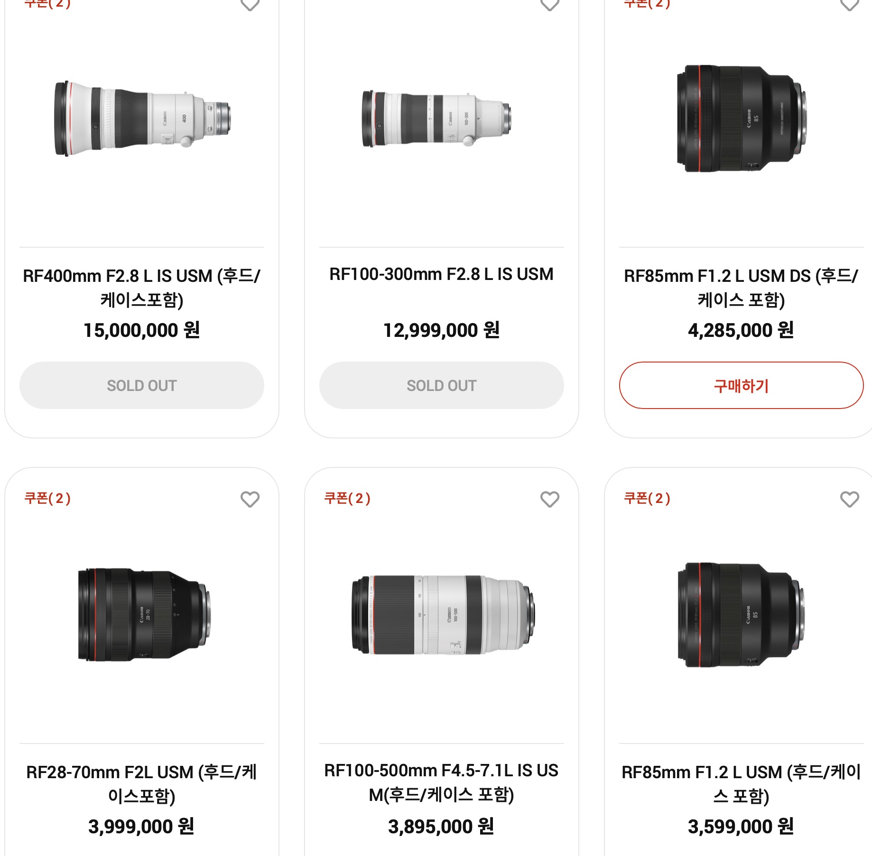Open 쿠폰(2) on RF28-70mm F2L card
The height and width of the screenshot is (856, 872).
pos(47,498)
